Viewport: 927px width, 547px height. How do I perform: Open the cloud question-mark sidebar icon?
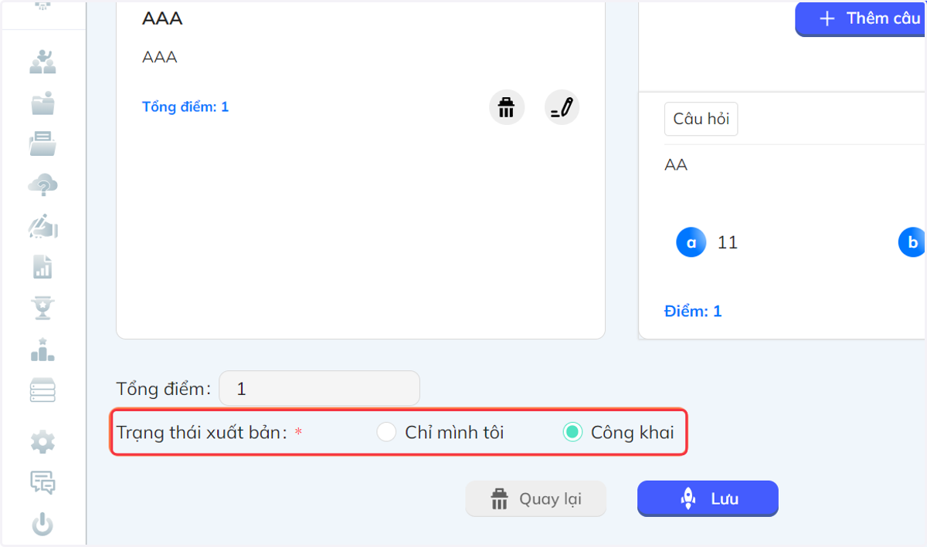point(43,184)
